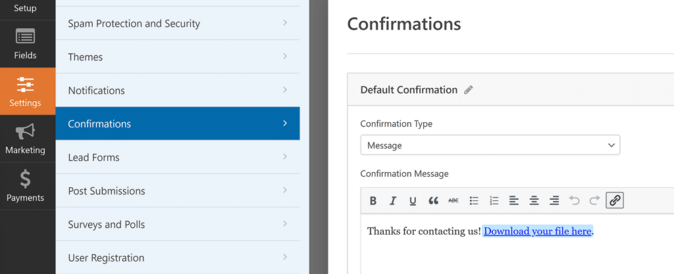Apply italic formatting to the message
Image resolution: width=674 pixels, height=274 pixels.
tap(392, 200)
